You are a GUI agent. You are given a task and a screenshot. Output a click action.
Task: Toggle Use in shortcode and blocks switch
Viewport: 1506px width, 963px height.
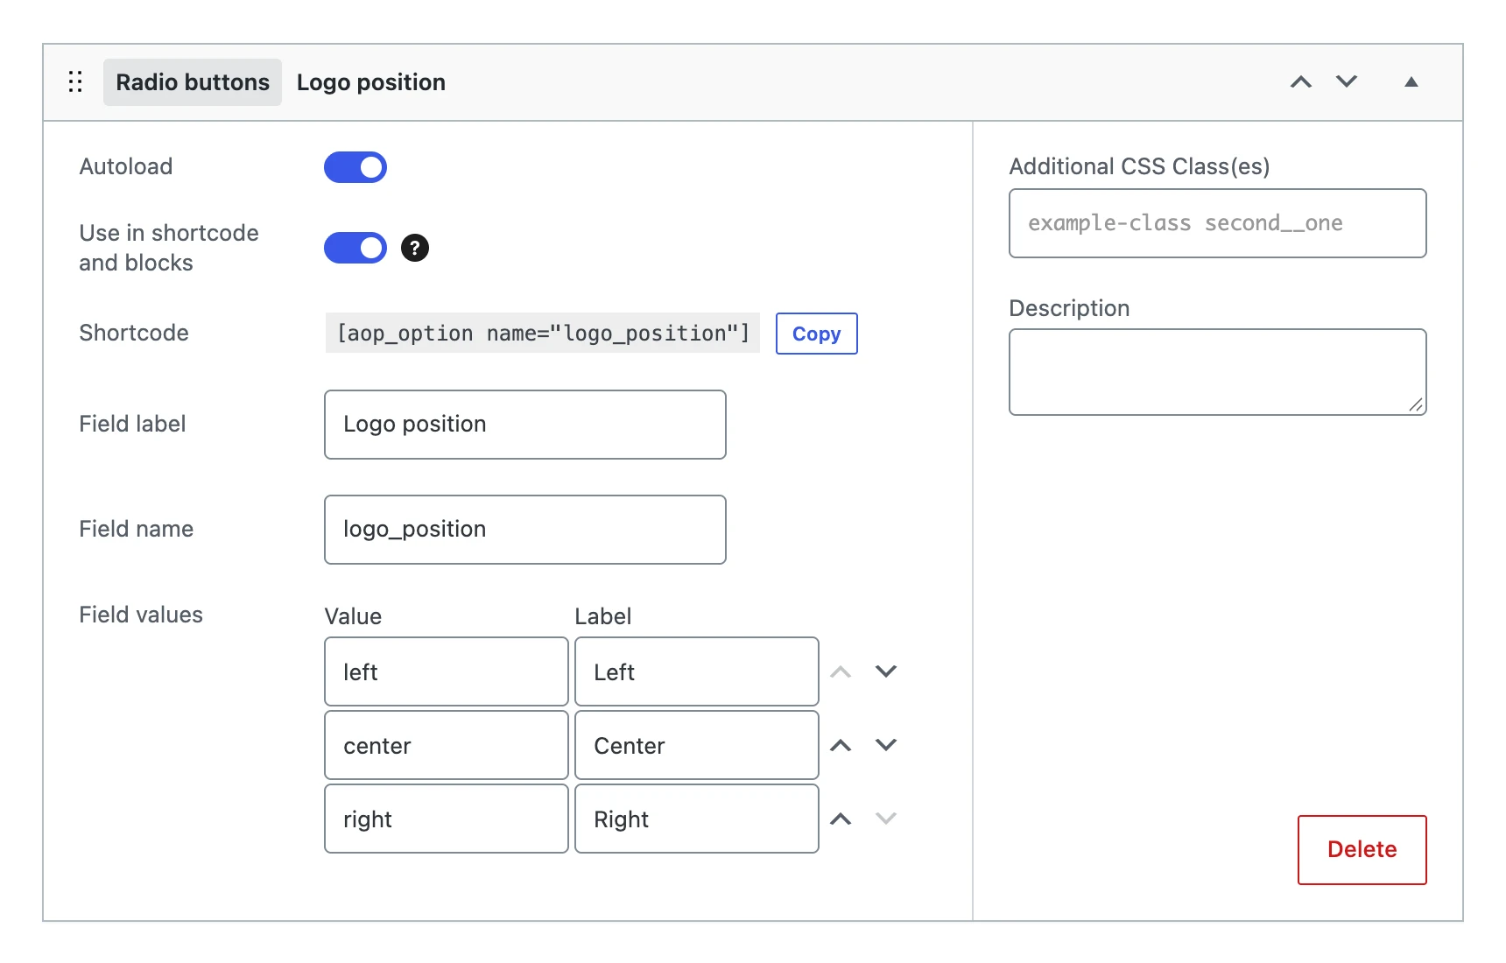click(355, 248)
